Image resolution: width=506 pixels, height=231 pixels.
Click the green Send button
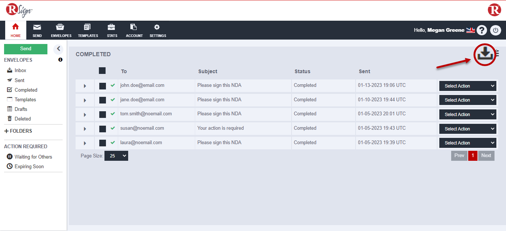[26, 49]
